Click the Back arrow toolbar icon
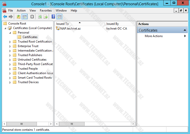Screen dimensions: 190x134 click(x=5, y=17)
